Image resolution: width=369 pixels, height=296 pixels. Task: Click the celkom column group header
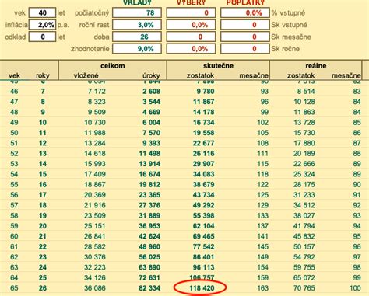tap(113, 66)
